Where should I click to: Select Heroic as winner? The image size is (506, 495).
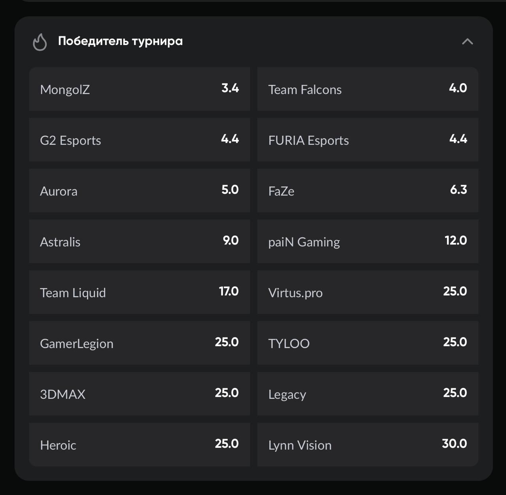[139, 444]
